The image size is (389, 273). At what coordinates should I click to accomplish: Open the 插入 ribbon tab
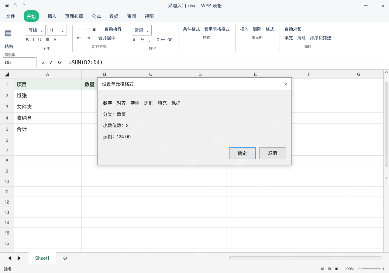(52, 16)
